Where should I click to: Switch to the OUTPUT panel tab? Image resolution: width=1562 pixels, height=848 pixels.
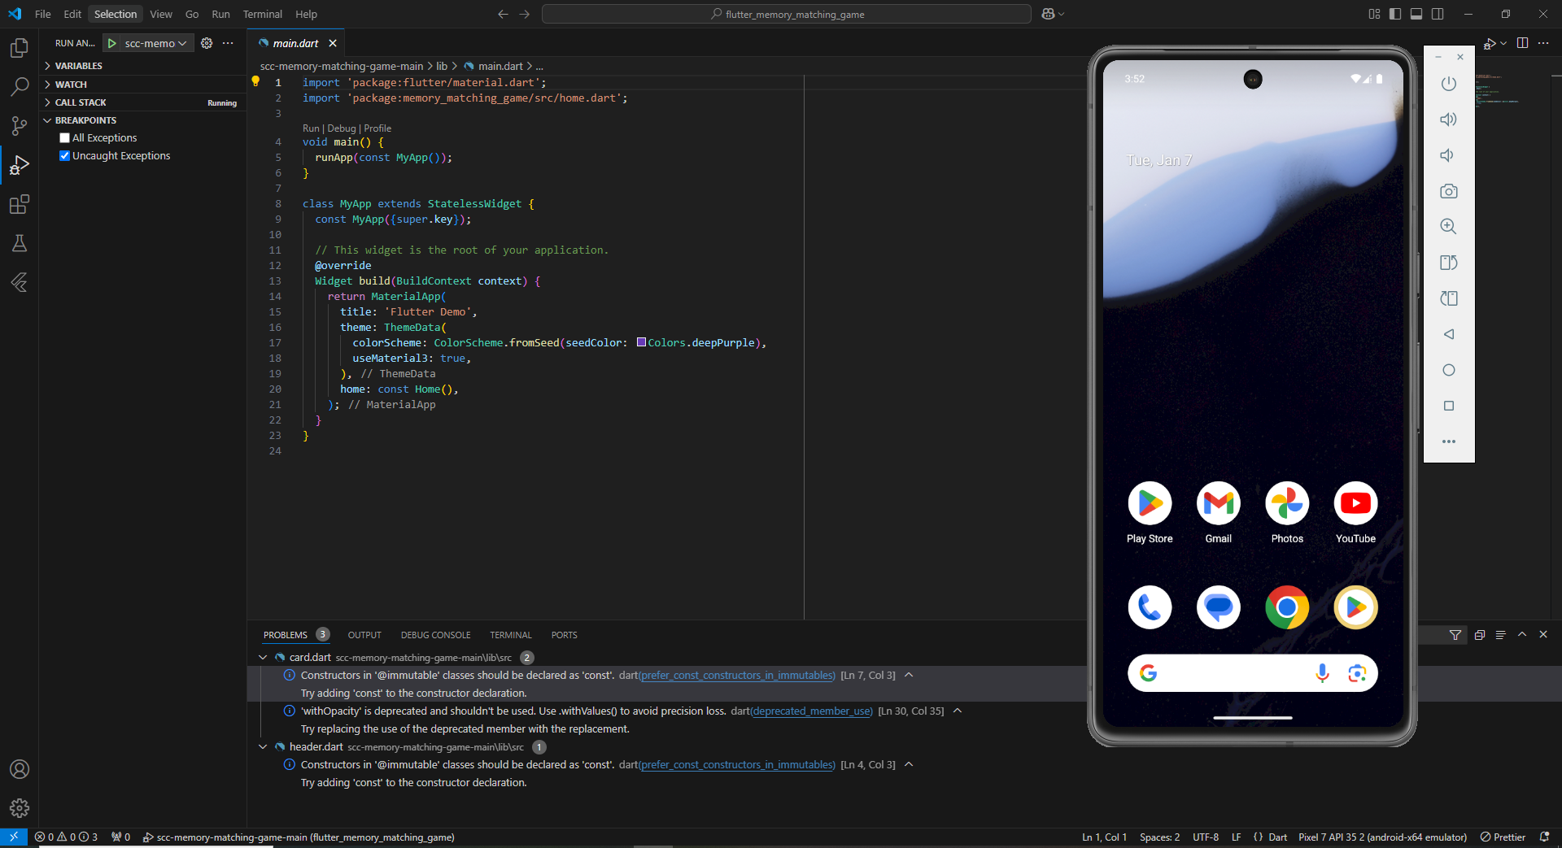tap(364, 635)
